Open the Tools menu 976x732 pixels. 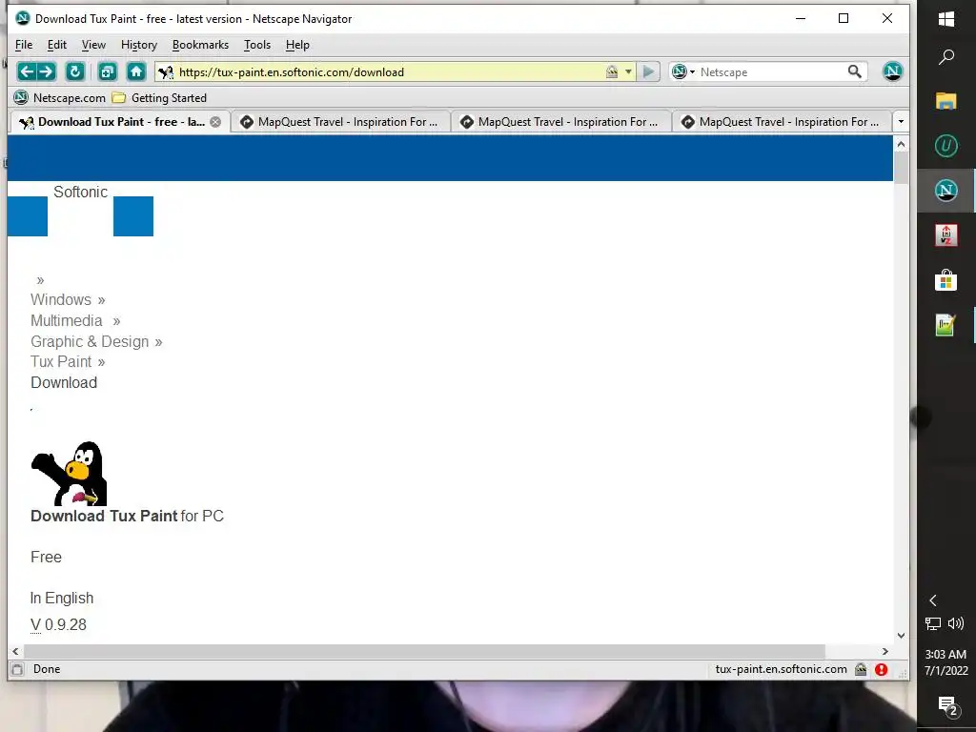click(257, 45)
